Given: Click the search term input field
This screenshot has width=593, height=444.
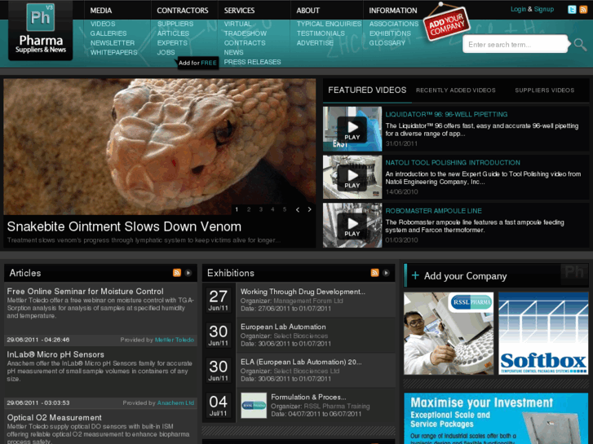Looking at the screenshot, I should coord(516,45).
